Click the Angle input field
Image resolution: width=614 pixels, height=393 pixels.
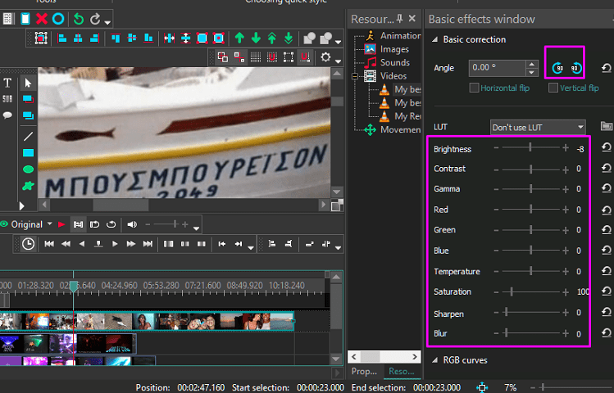pos(497,68)
